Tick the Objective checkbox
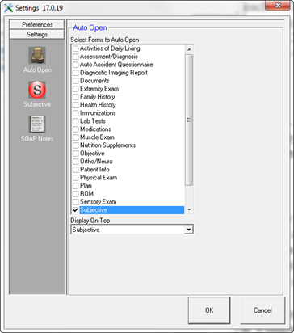 (76, 154)
